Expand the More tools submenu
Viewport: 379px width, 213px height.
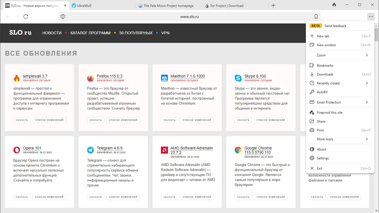(x=367, y=139)
